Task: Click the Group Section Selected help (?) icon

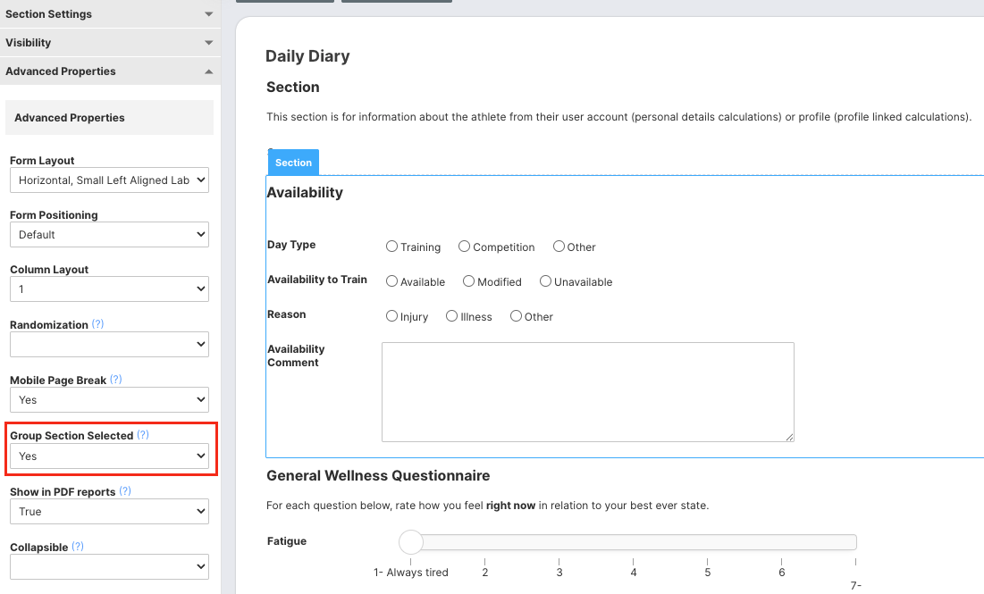Action: (143, 435)
